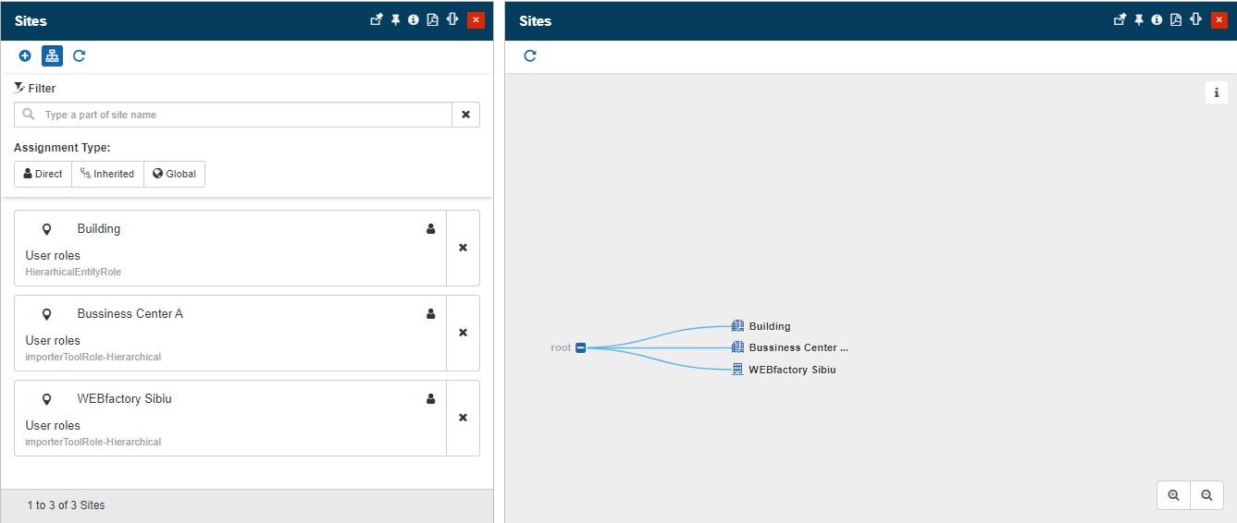
Task: Select WEBfactory Sibiu node in the tree
Action: pyautogui.click(x=791, y=370)
